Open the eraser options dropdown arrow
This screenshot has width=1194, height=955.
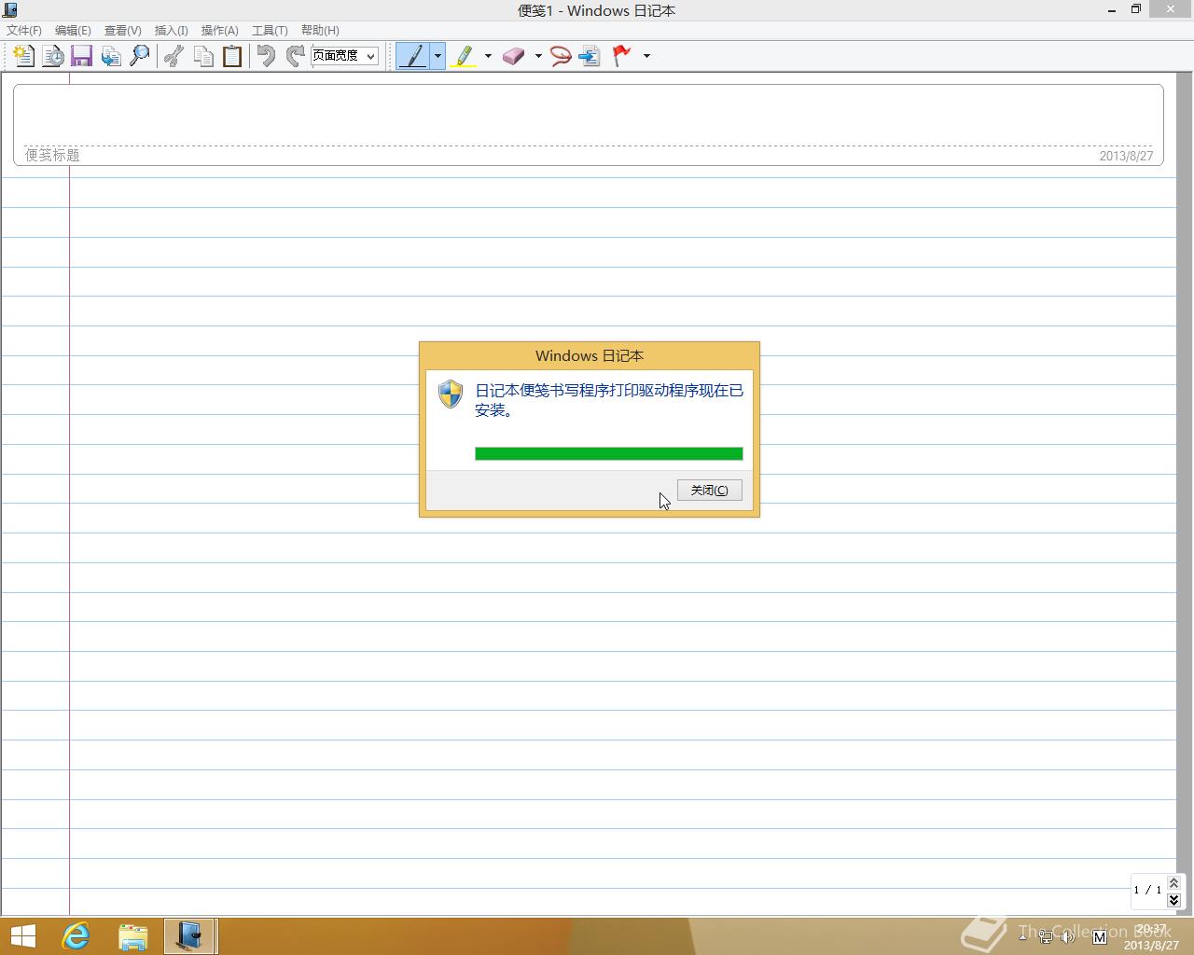[538, 56]
